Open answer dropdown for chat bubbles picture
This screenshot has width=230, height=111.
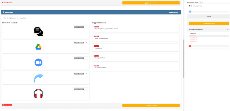pos(81,27)
